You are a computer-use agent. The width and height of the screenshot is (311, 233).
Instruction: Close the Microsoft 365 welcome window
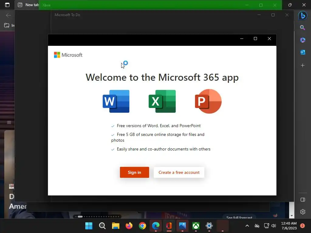pyautogui.click(x=269, y=39)
